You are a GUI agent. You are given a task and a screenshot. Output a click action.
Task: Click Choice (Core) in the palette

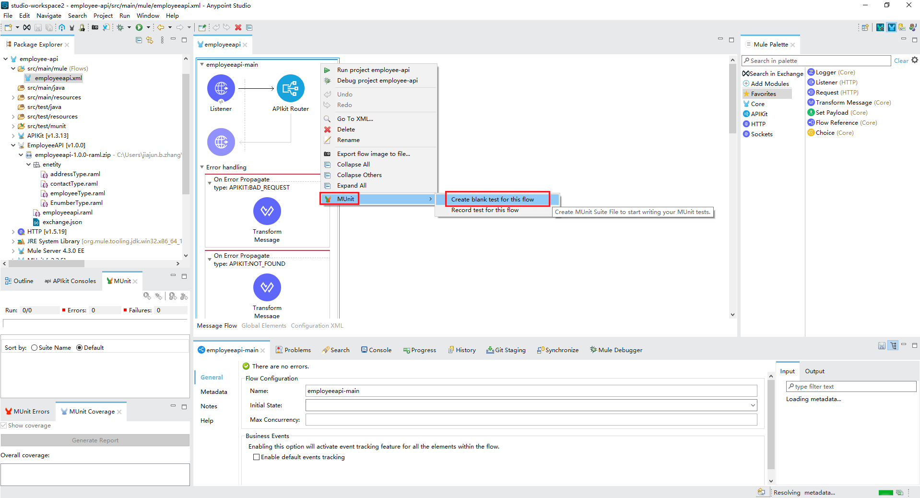[x=830, y=133]
